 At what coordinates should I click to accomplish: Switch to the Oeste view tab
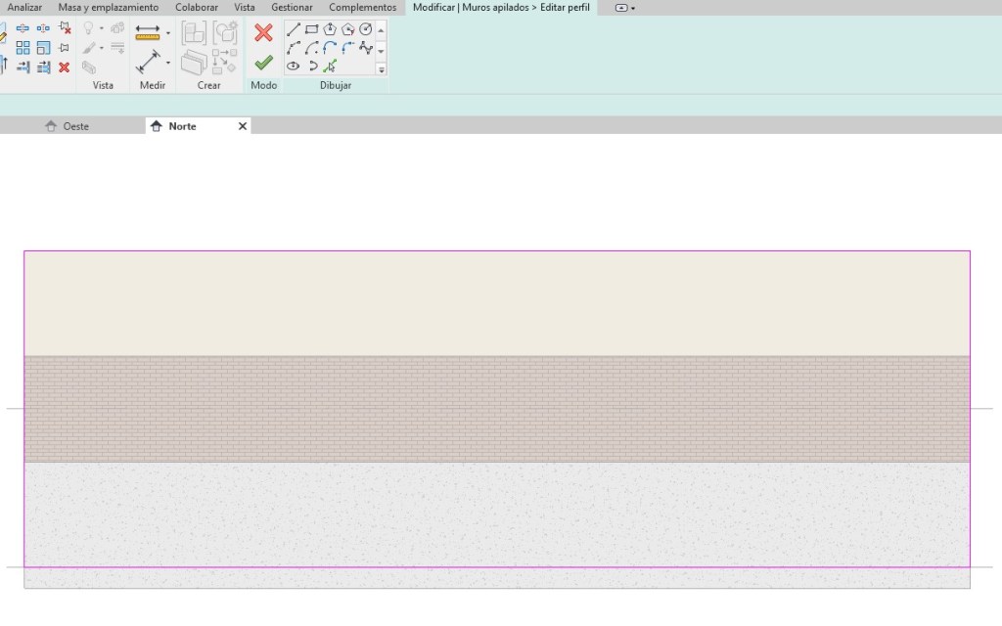[x=75, y=126]
